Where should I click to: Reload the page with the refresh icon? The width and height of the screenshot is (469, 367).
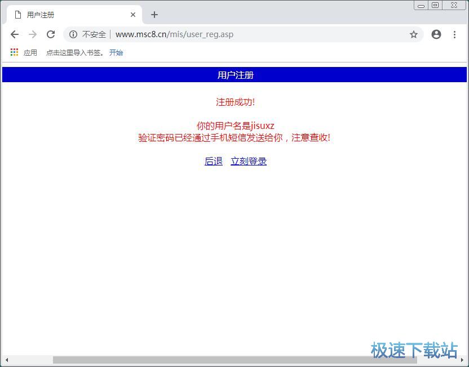[51, 34]
